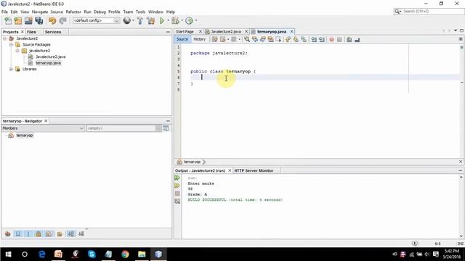
Task: Click the globe browser icon in toolbar
Action: coord(127,20)
